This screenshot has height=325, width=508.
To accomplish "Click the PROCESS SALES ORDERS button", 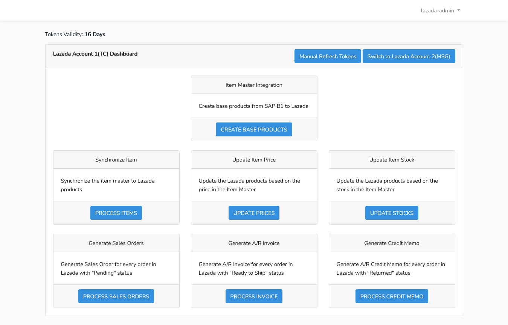I will tap(116, 296).
